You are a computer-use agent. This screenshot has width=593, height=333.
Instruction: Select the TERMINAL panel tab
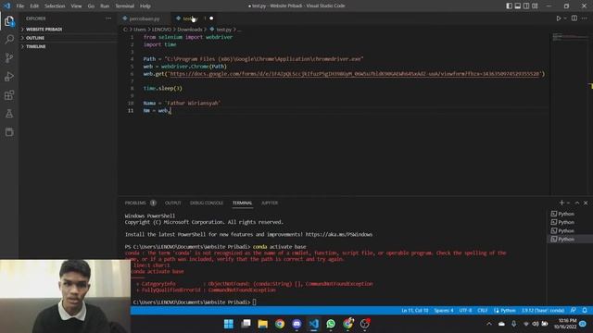click(x=242, y=203)
